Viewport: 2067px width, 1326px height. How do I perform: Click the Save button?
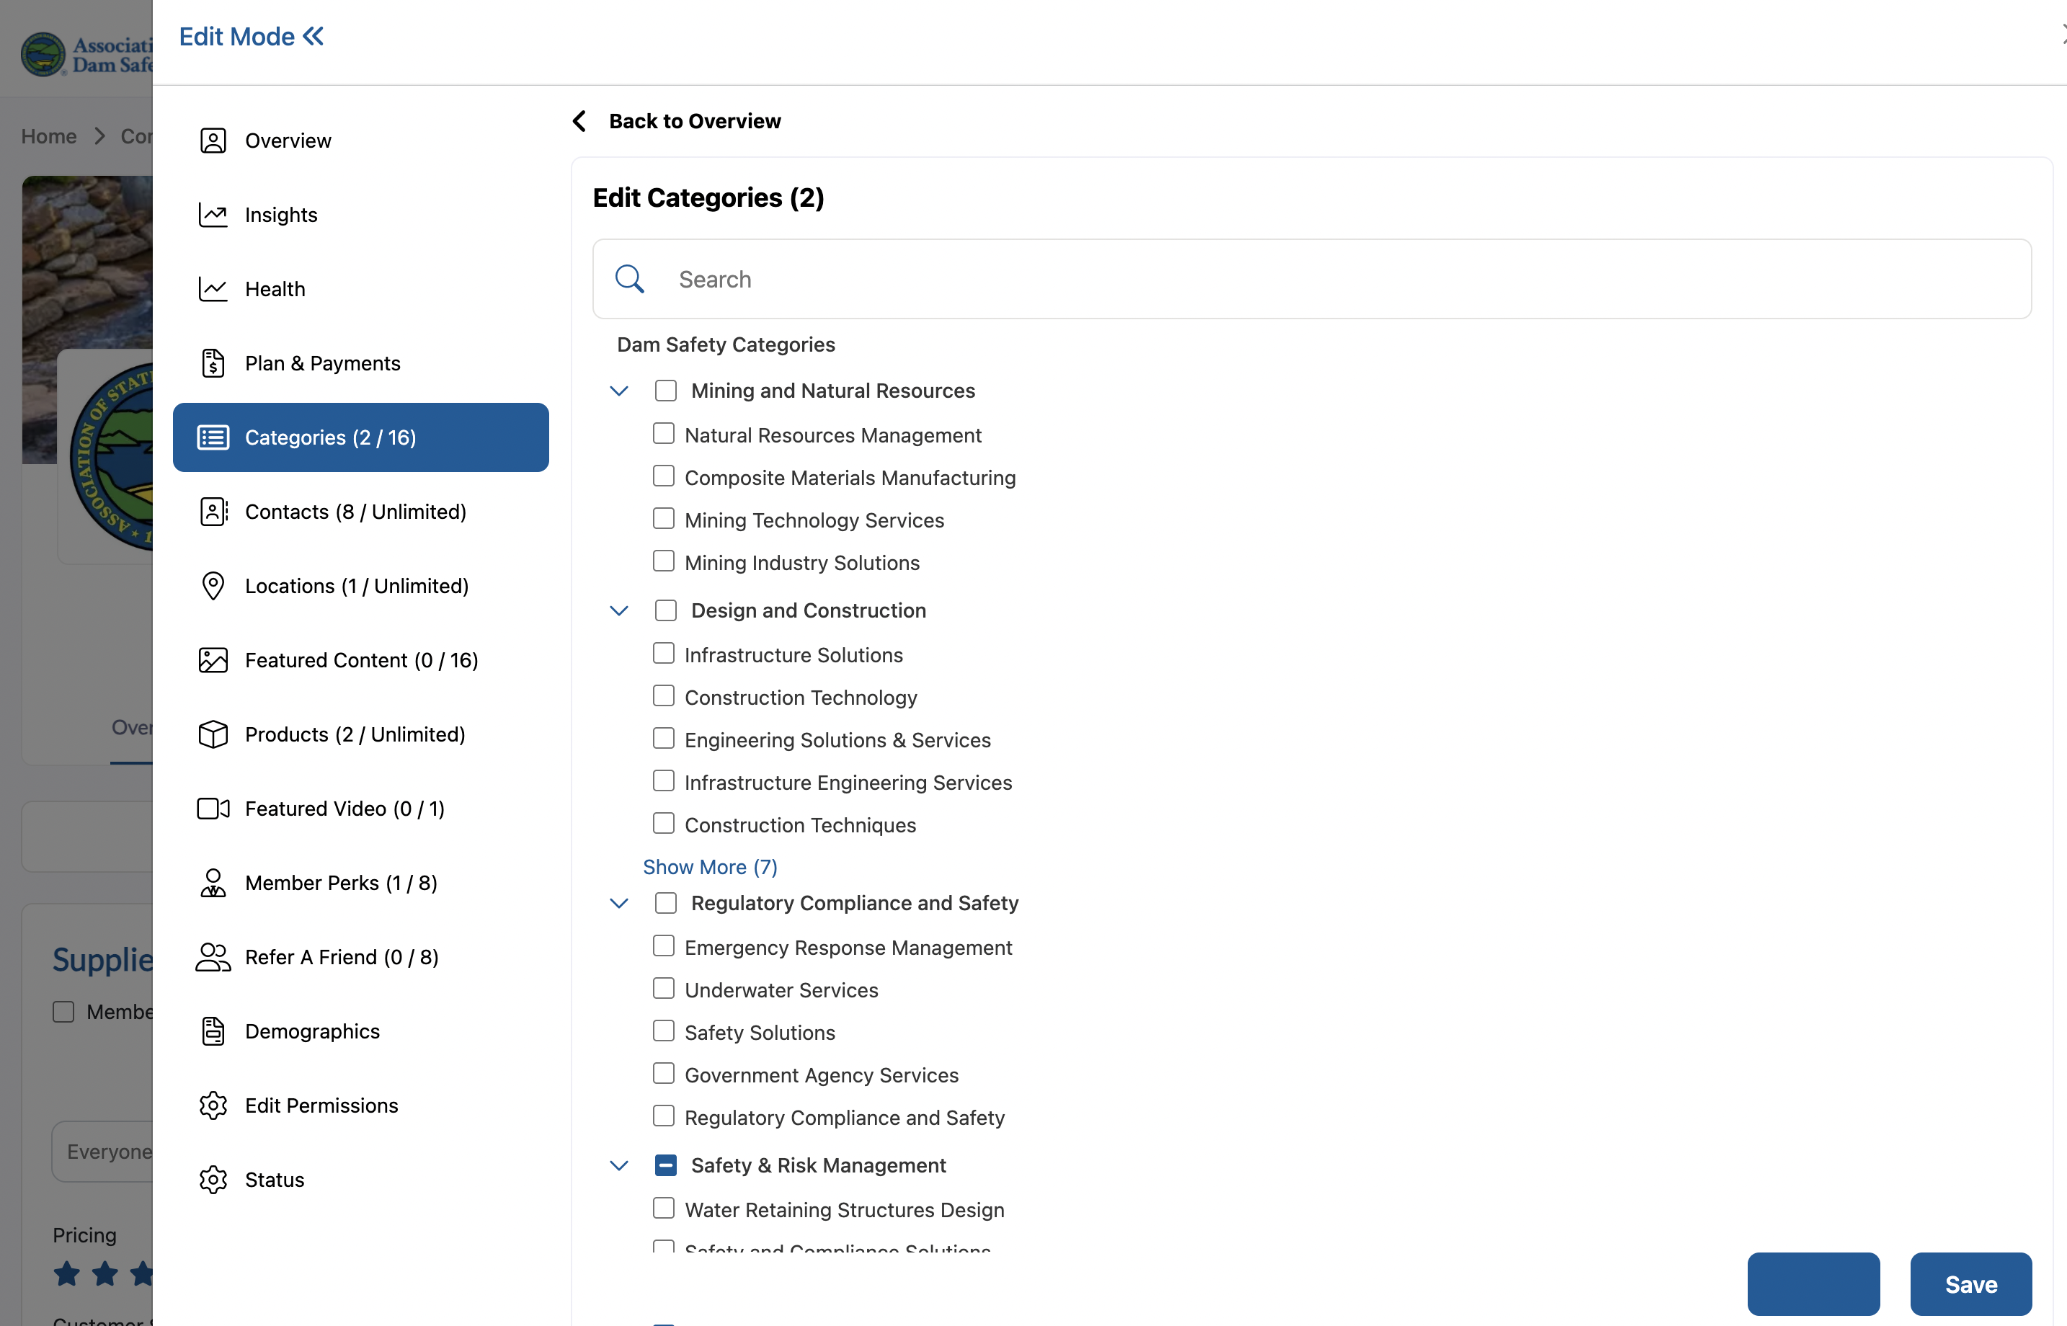pos(1970,1283)
